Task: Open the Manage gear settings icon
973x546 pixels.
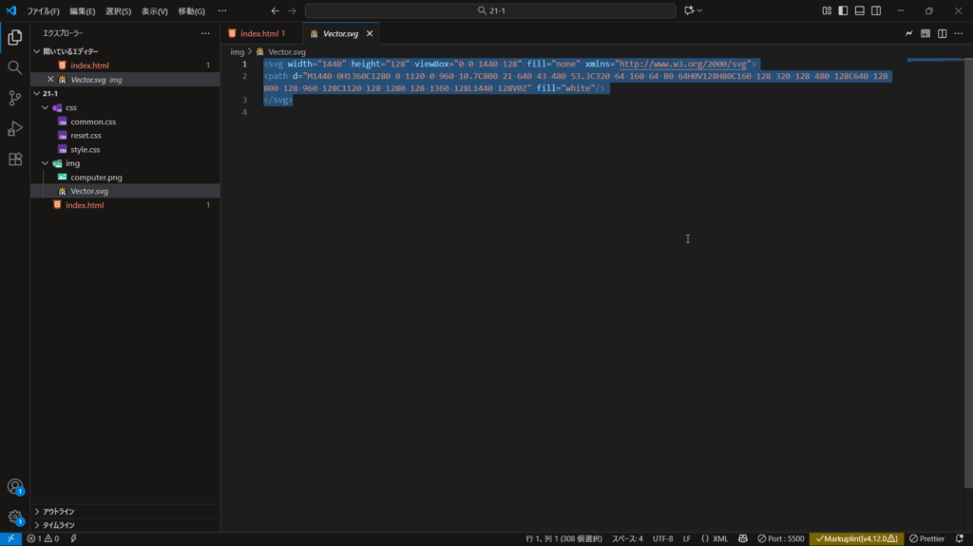Action: click(15, 518)
